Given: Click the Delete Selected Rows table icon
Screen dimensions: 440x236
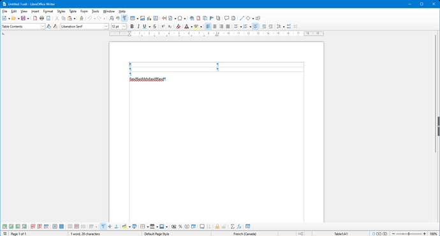Looking at the screenshot, I should [x=33, y=226].
